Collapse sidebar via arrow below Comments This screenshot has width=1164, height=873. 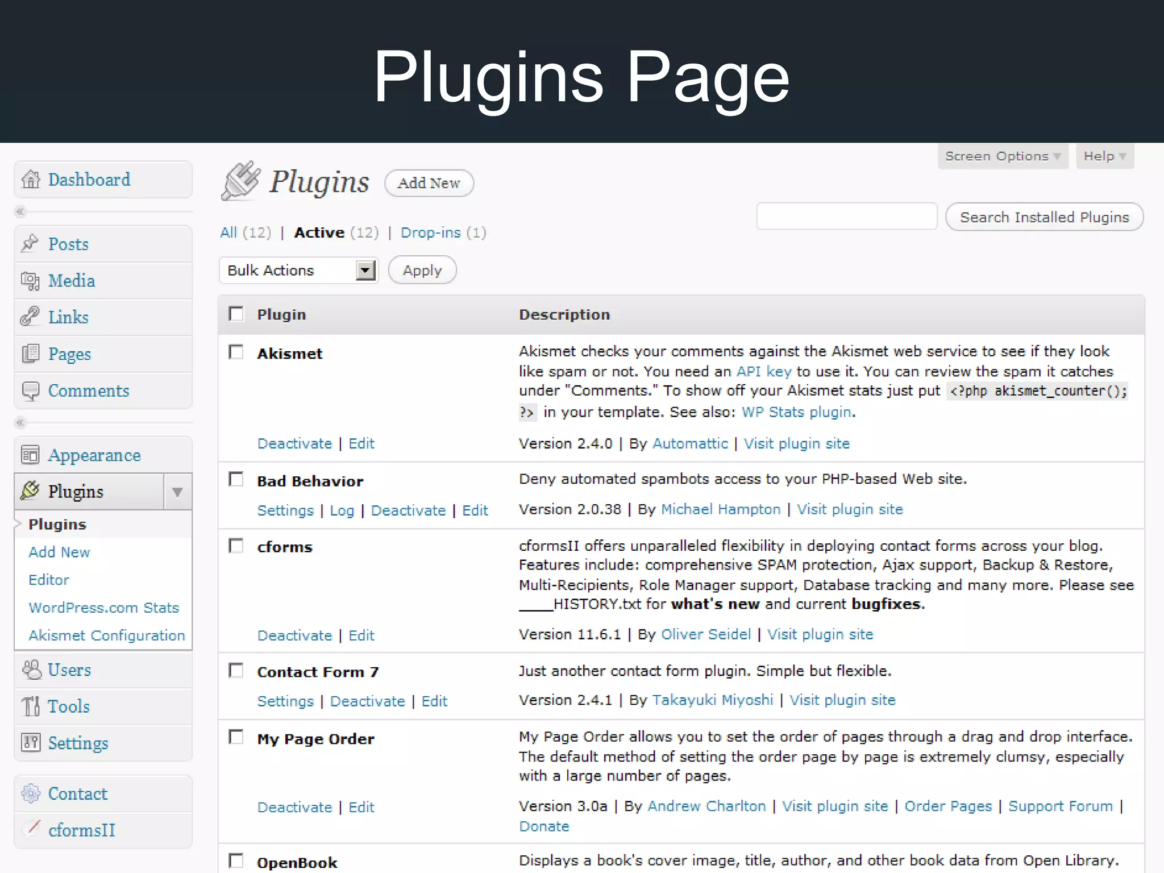click(x=20, y=423)
